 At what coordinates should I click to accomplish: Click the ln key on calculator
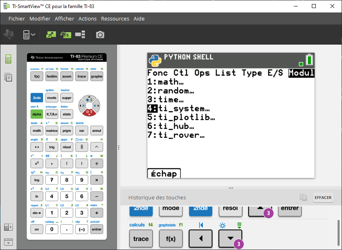pyautogui.click(x=37, y=196)
